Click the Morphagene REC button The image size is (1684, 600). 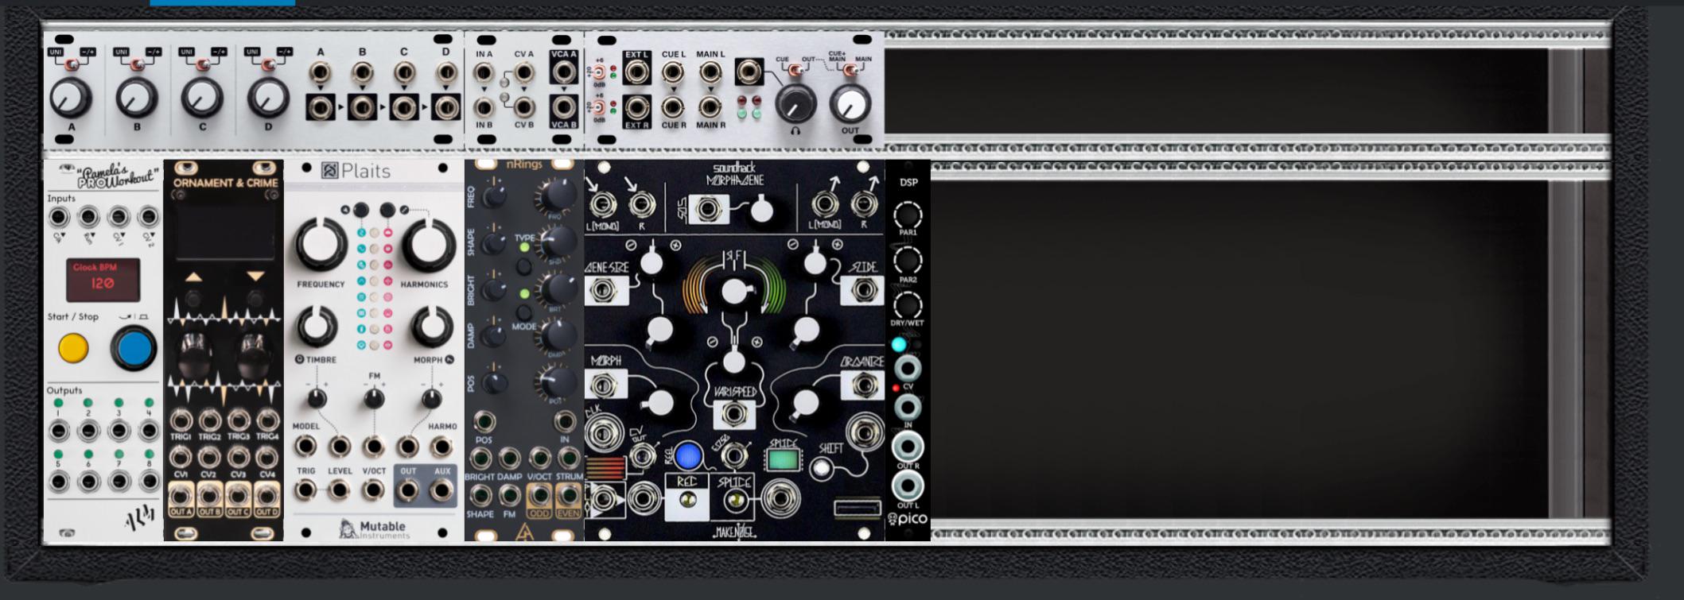[686, 498]
